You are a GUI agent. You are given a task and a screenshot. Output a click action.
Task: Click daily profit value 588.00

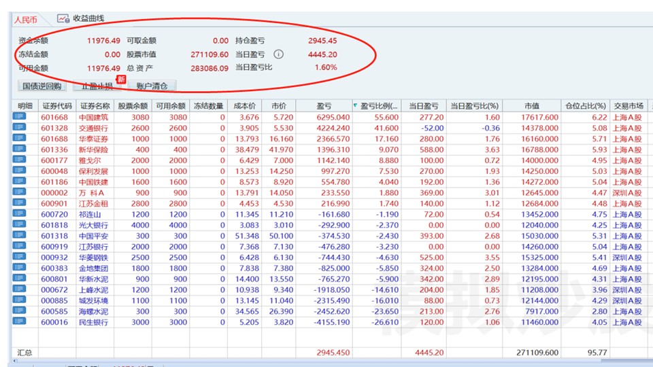tap(431, 150)
